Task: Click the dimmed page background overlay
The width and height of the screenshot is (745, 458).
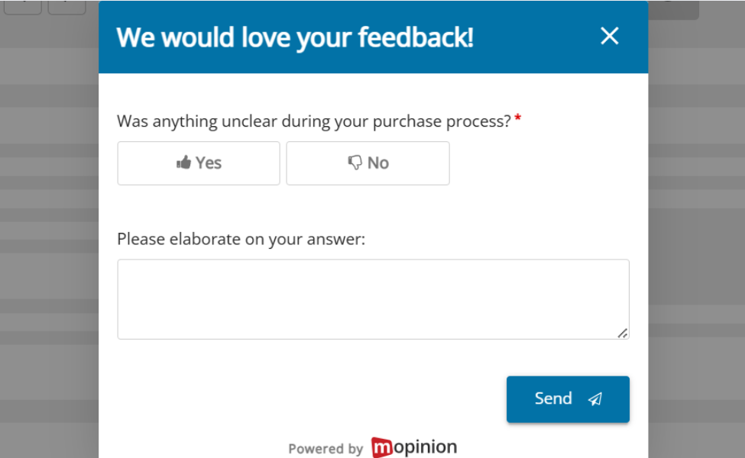Action: (x=46, y=229)
